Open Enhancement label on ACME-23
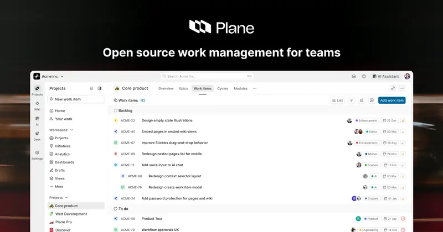The width and height of the screenshot is (443, 232). [x=367, y=120]
